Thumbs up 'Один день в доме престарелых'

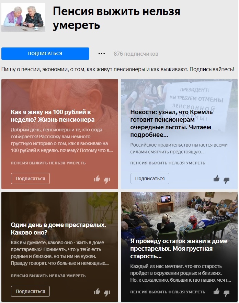tap(97, 291)
